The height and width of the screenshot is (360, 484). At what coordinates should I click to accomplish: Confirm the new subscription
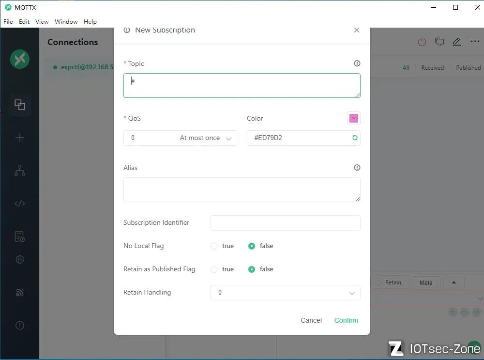tap(346, 320)
